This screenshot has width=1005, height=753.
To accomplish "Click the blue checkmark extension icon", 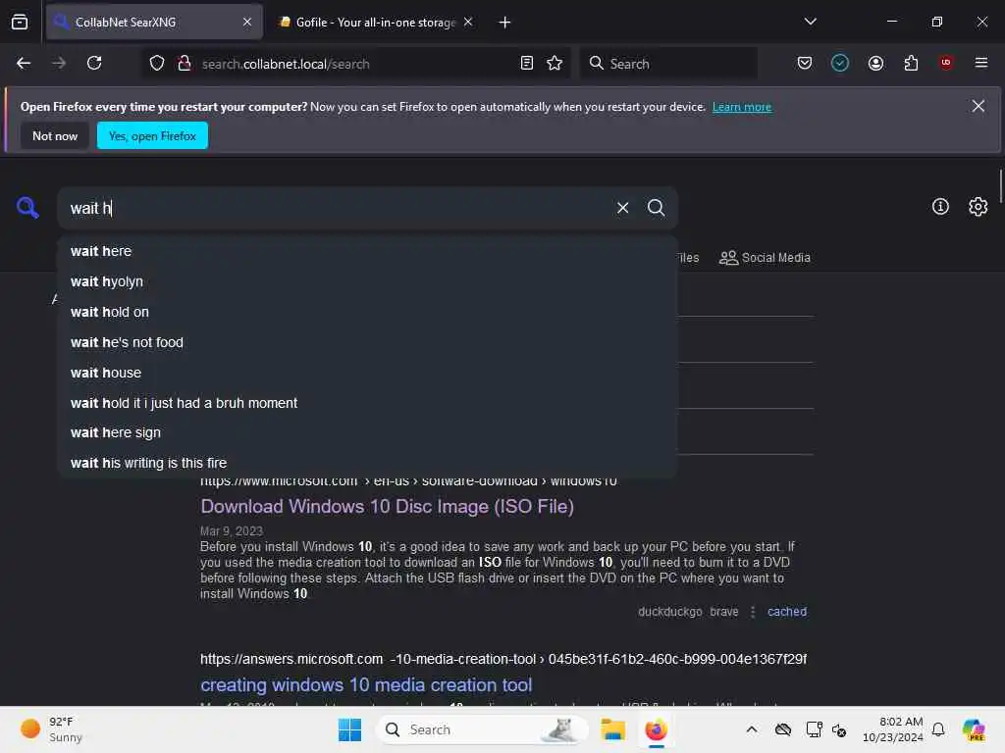I will click(x=840, y=63).
